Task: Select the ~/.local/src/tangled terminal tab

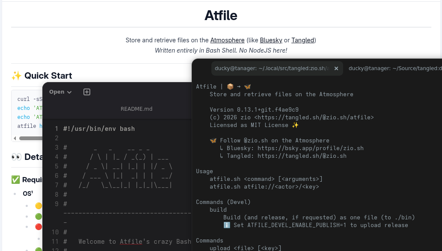Action: click(272, 68)
